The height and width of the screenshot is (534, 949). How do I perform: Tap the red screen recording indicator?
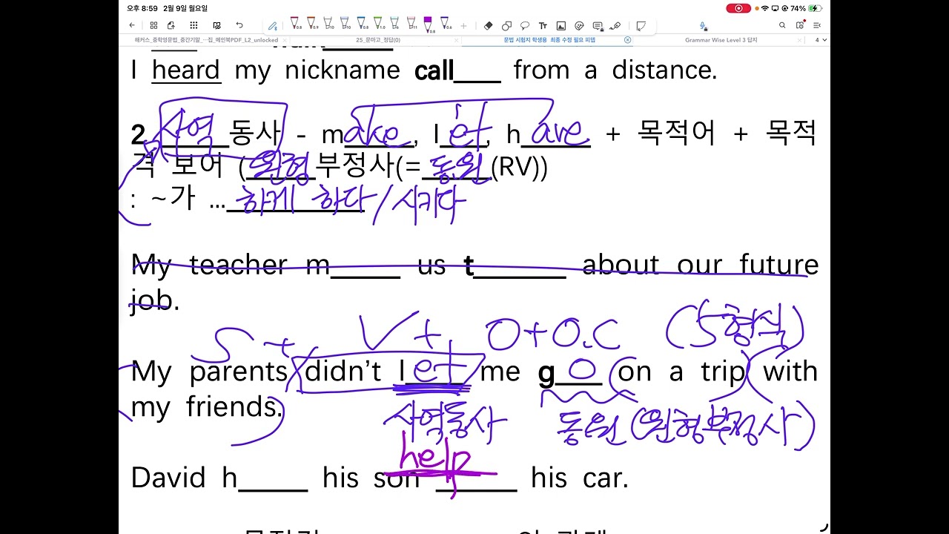pyautogui.click(x=738, y=8)
